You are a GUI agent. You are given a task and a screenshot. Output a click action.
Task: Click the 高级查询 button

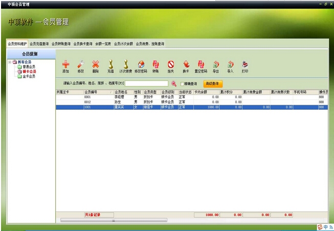tap(213, 84)
